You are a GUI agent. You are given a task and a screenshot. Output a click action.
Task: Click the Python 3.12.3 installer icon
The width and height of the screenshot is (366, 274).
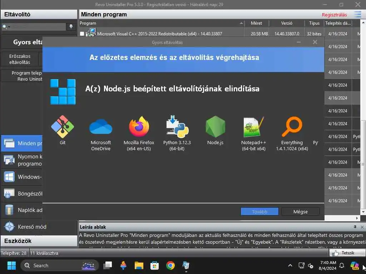177,127
